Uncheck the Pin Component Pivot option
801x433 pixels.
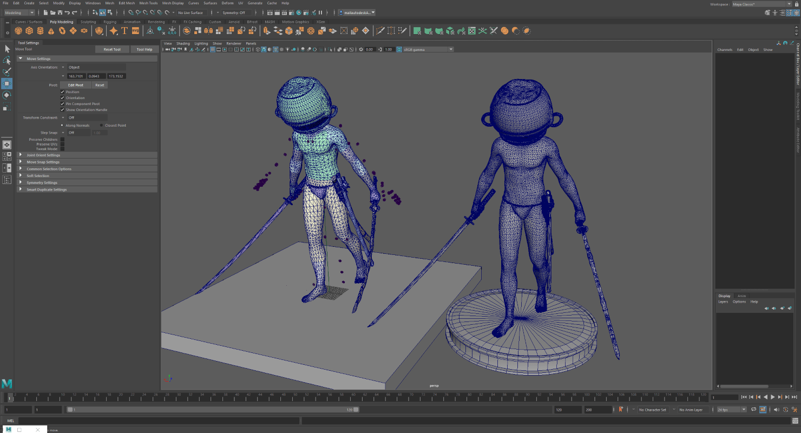click(63, 103)
